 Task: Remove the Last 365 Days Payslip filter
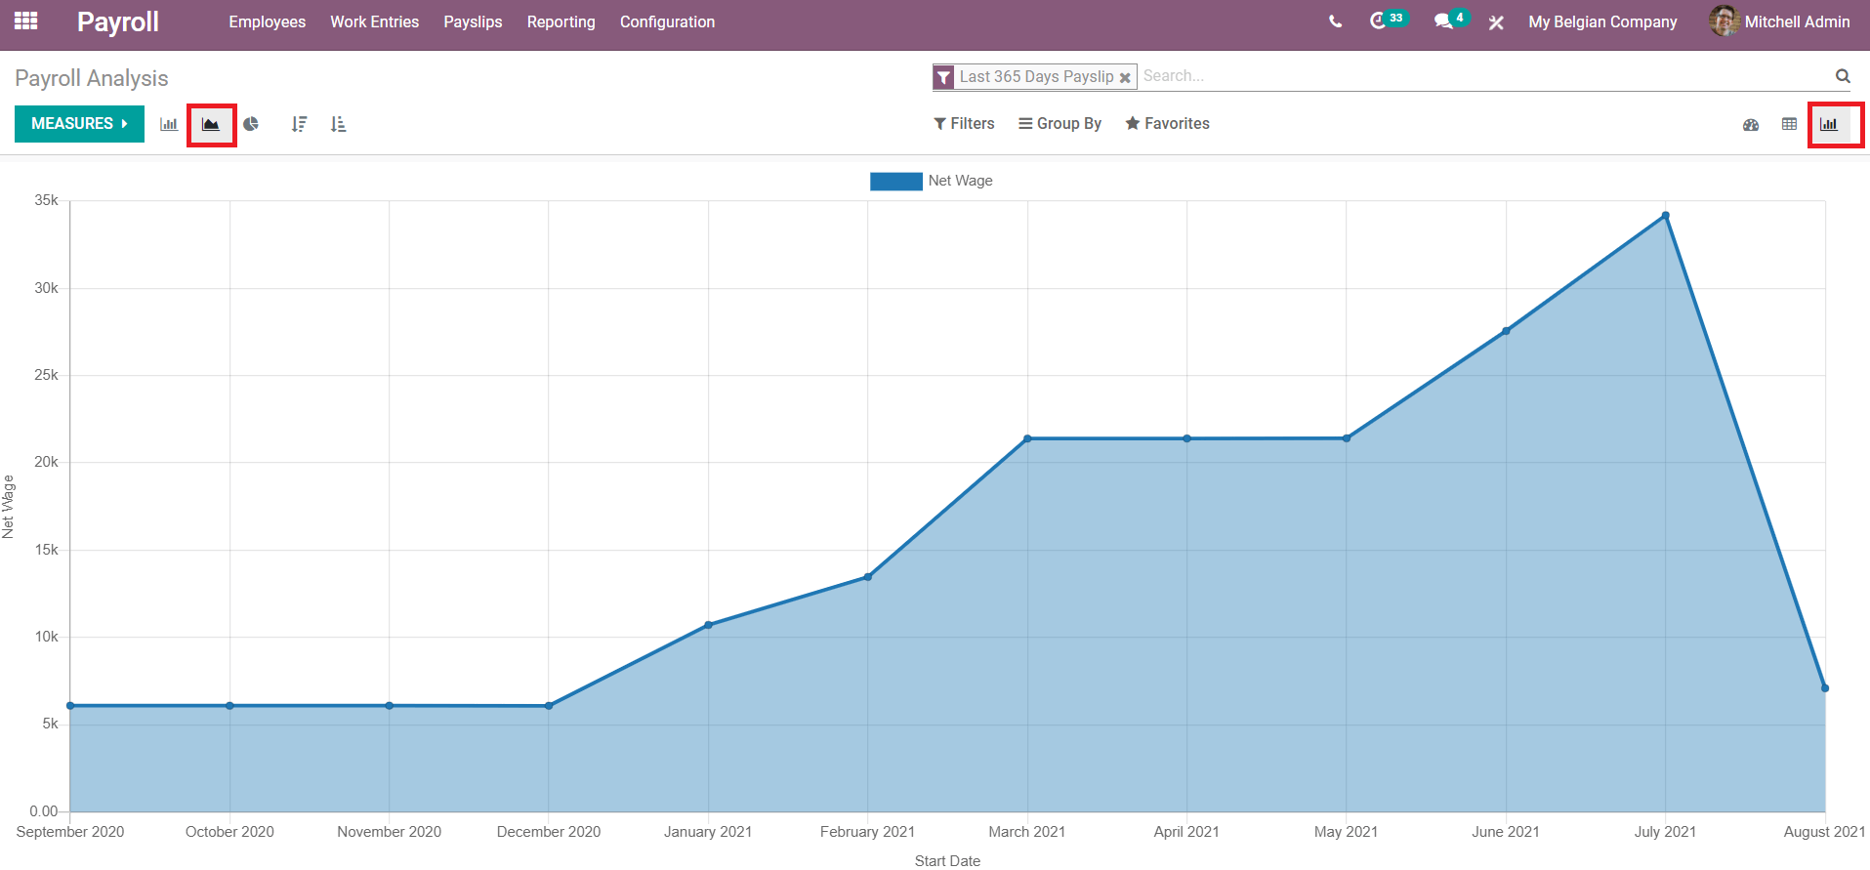pos(1125,77)
